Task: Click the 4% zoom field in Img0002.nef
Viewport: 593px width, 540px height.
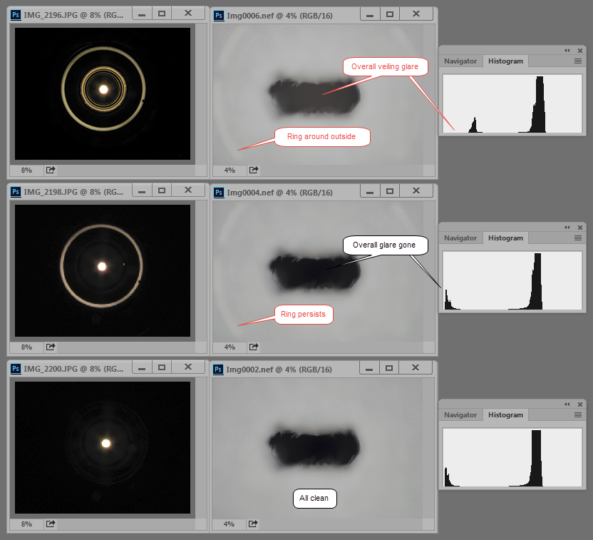Action: click(x=229, y=524)
